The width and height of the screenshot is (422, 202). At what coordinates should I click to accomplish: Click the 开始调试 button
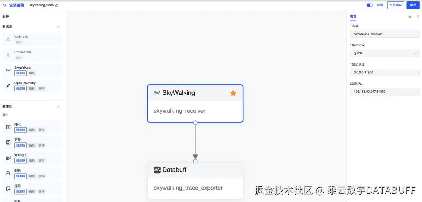(x=395, y=5)
